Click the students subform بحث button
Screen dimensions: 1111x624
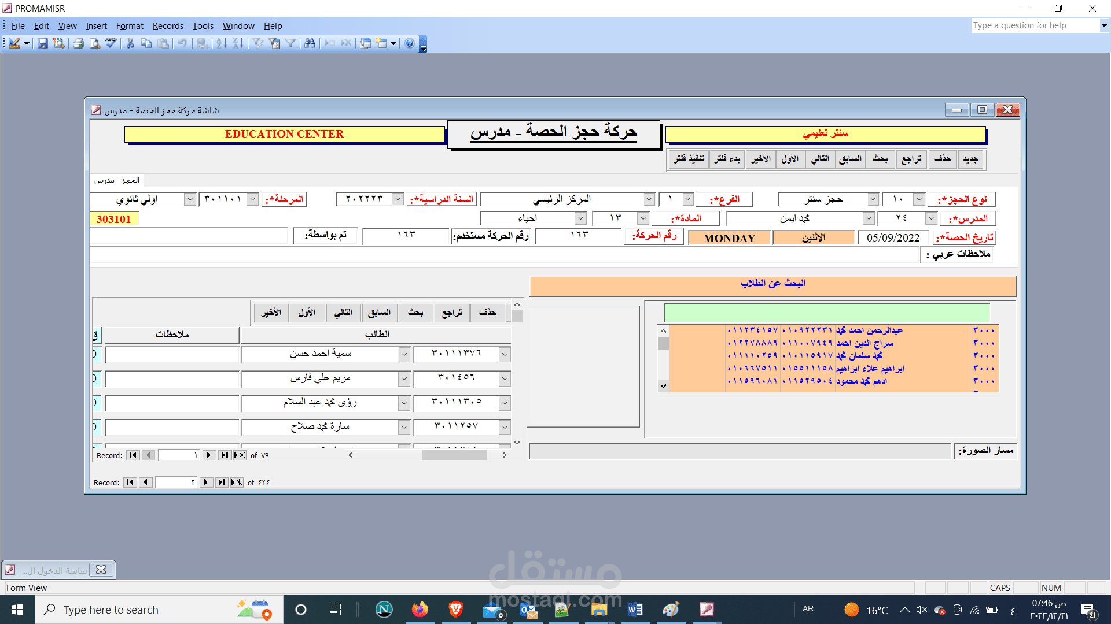(415, 313)
